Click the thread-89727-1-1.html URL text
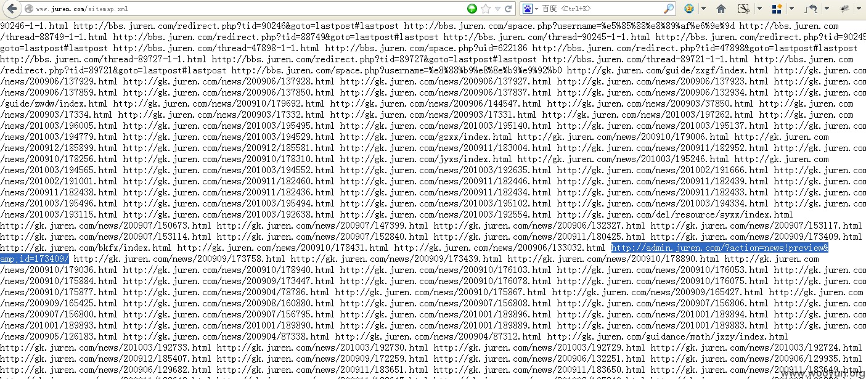This screenshot has width=866, height=379. click(103, 59)
